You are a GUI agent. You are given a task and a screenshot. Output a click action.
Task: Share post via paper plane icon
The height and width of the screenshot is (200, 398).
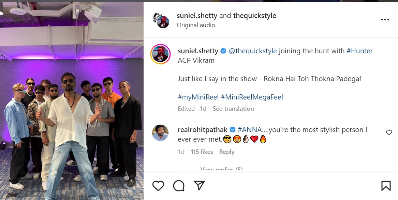click(x=199, y=185)
